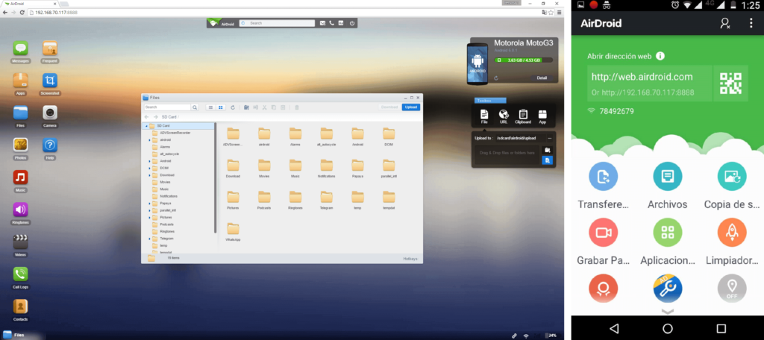Expand the Pictures folder in tree

coord(149,217)
